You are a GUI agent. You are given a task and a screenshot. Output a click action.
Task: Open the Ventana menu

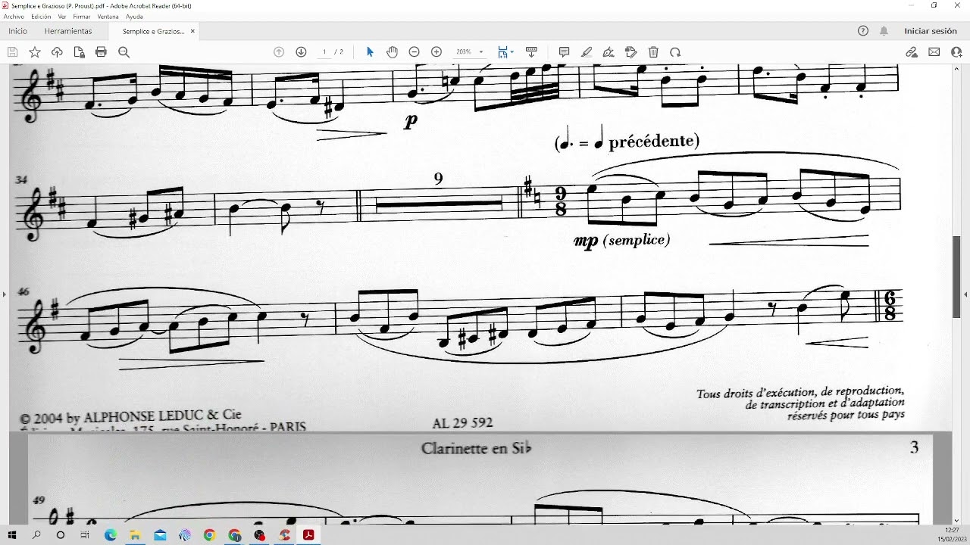(108, 17)
